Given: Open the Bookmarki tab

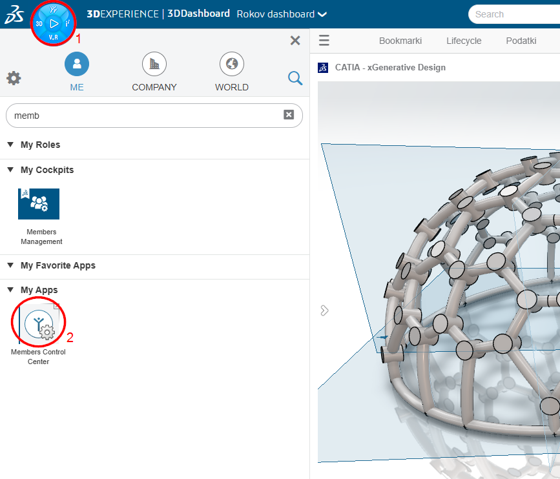Looking at the screenshot, I should [x=400, y=41].
